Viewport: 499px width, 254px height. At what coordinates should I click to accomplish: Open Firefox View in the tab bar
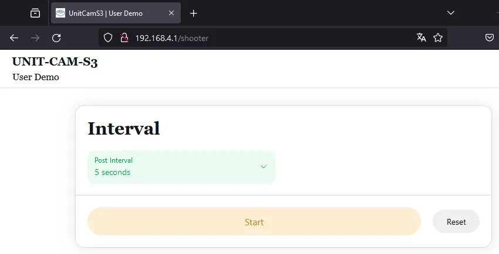[35, 13]
